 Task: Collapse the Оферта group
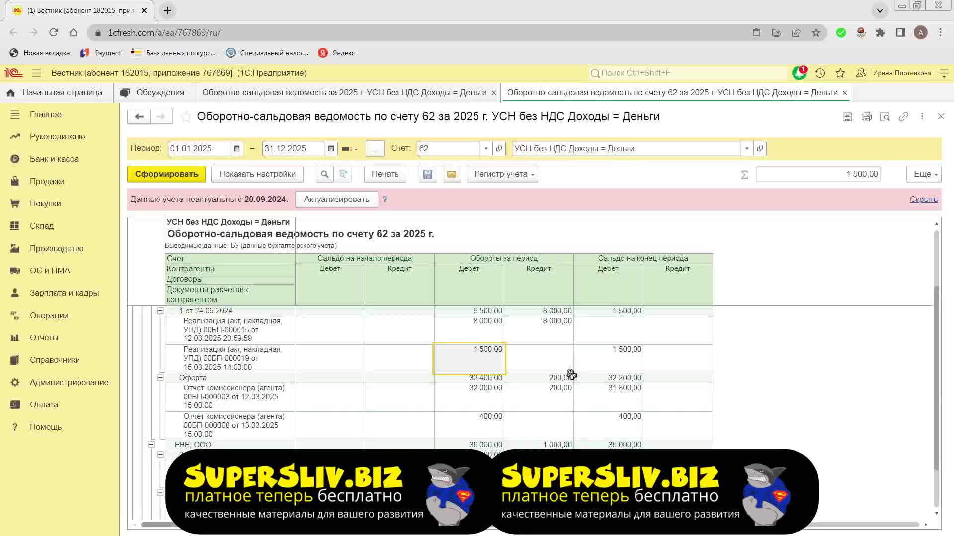click(x=160, y=378)
